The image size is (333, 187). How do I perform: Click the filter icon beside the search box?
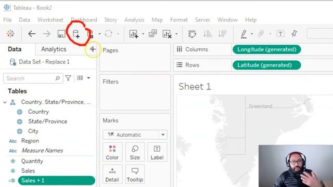68,78
